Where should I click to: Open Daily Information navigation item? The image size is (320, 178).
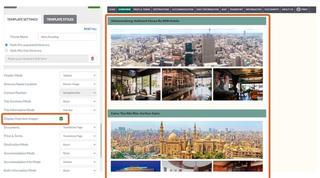pyautogui.click(x=207, y=10)
